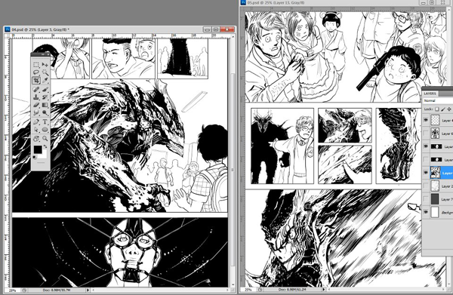The image size is (453, 295).
Task: Select the Quick Selection tool
Action: (x=45, y=72)
